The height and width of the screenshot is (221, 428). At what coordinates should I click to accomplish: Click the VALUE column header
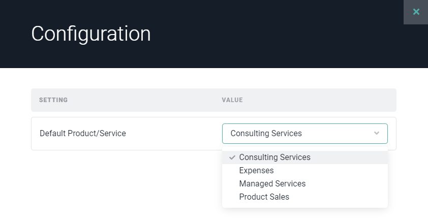pos(232,100)
